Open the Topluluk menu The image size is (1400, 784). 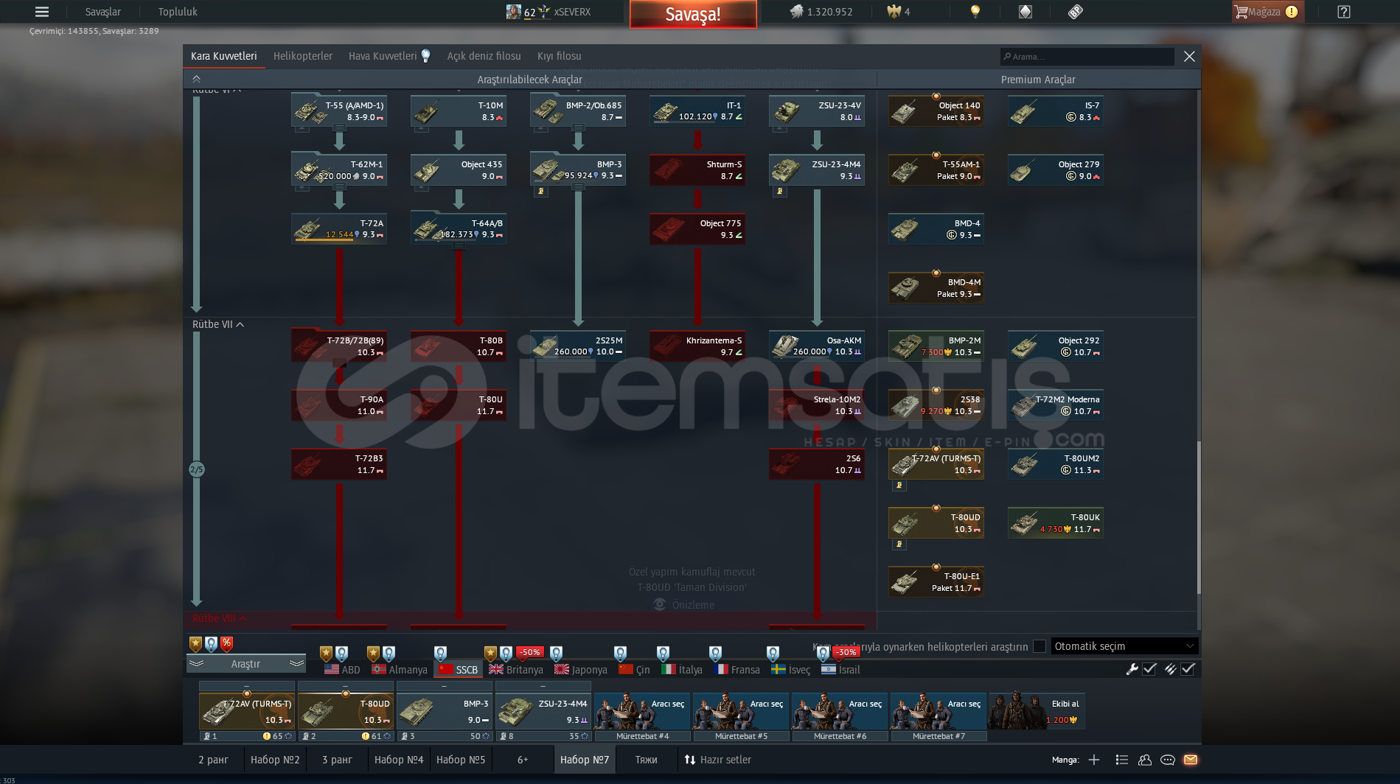(x=178, y=12)
